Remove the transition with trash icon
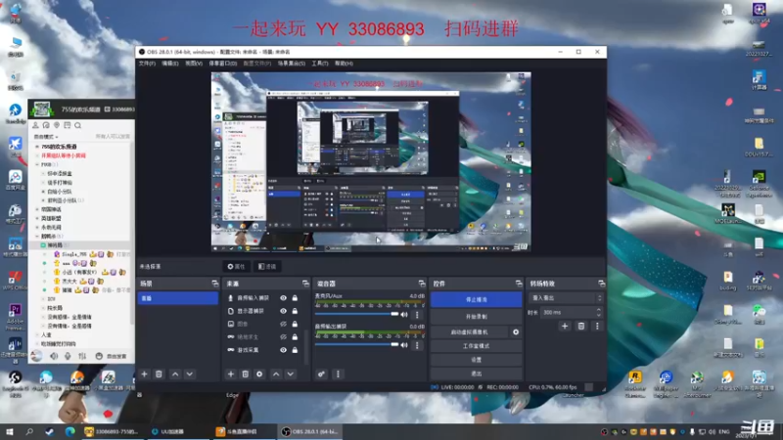The width and height of the screenshot is (783, 440). pos(581,327)
